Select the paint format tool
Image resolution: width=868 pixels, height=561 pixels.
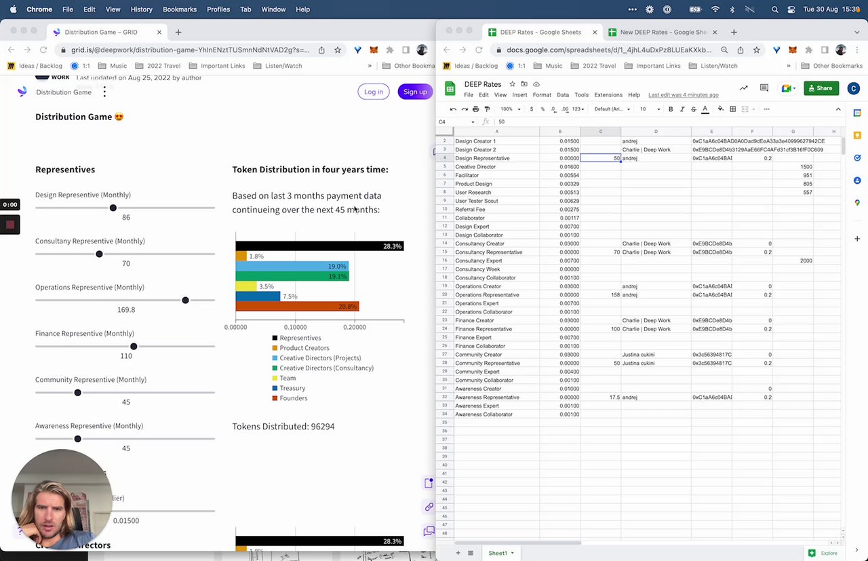click(487, 109)
